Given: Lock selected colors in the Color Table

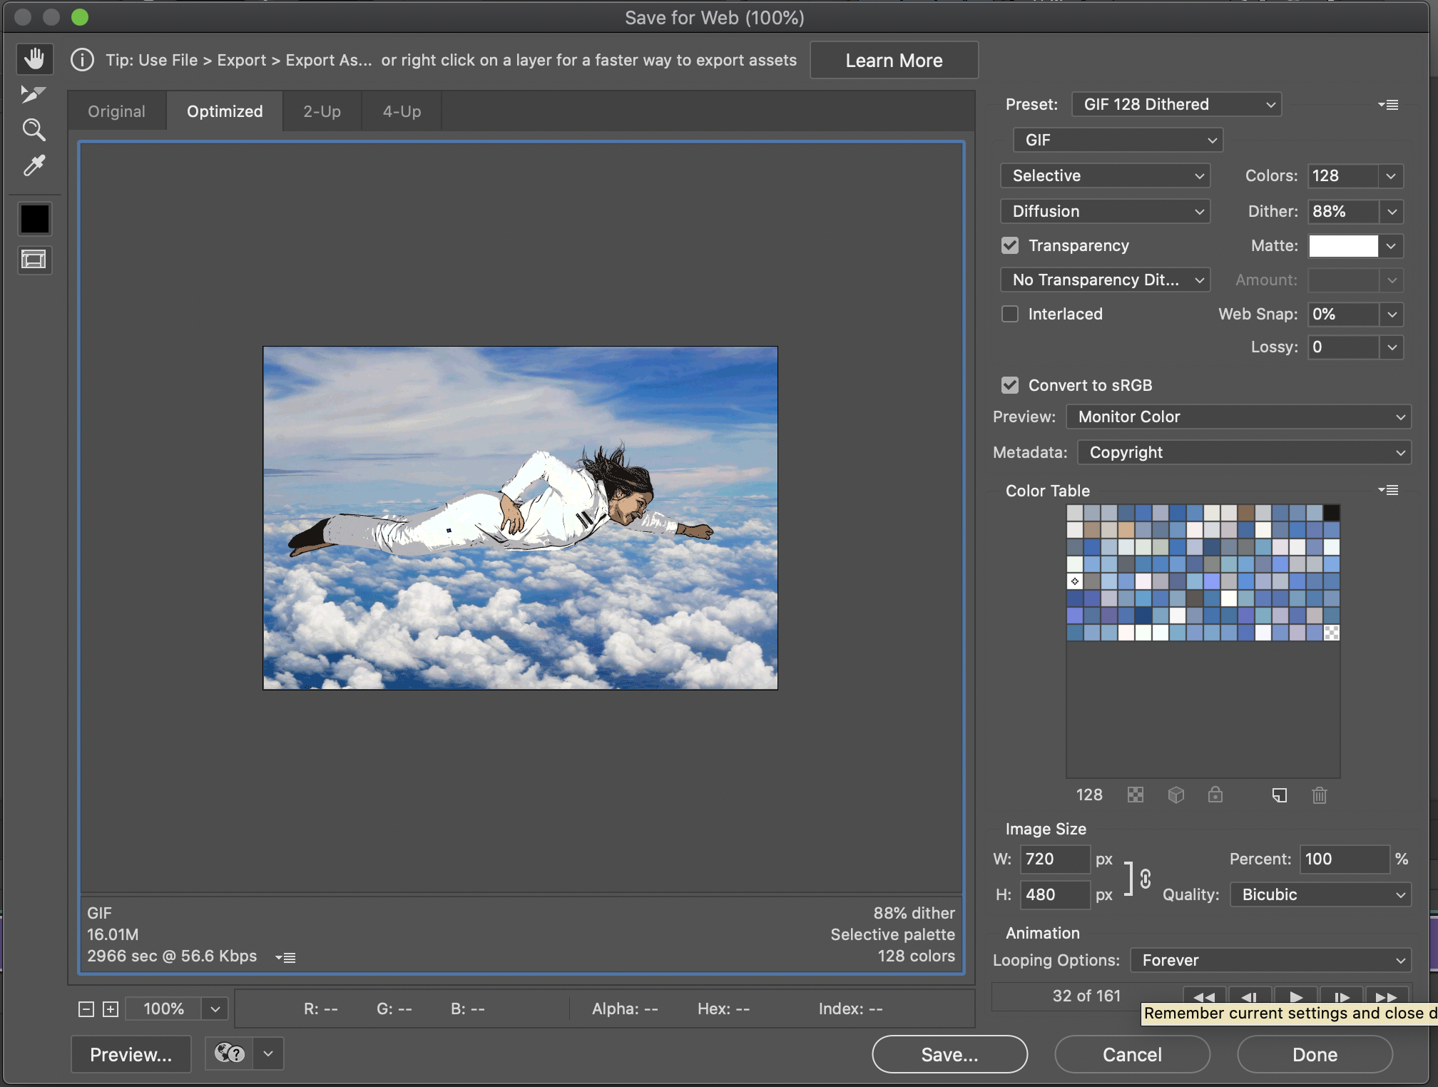Looking at the screenshot, I should tap(1215, 795).
